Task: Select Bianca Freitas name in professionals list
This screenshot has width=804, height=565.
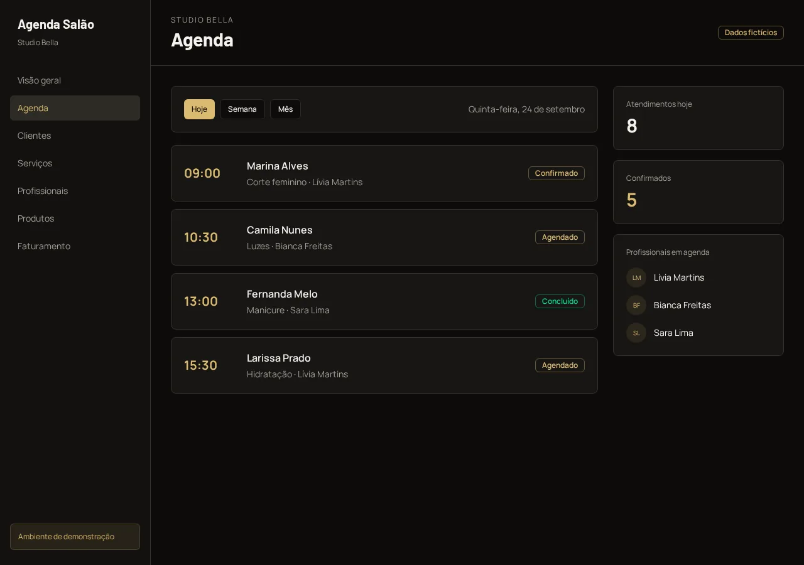Action: [682, 305]
